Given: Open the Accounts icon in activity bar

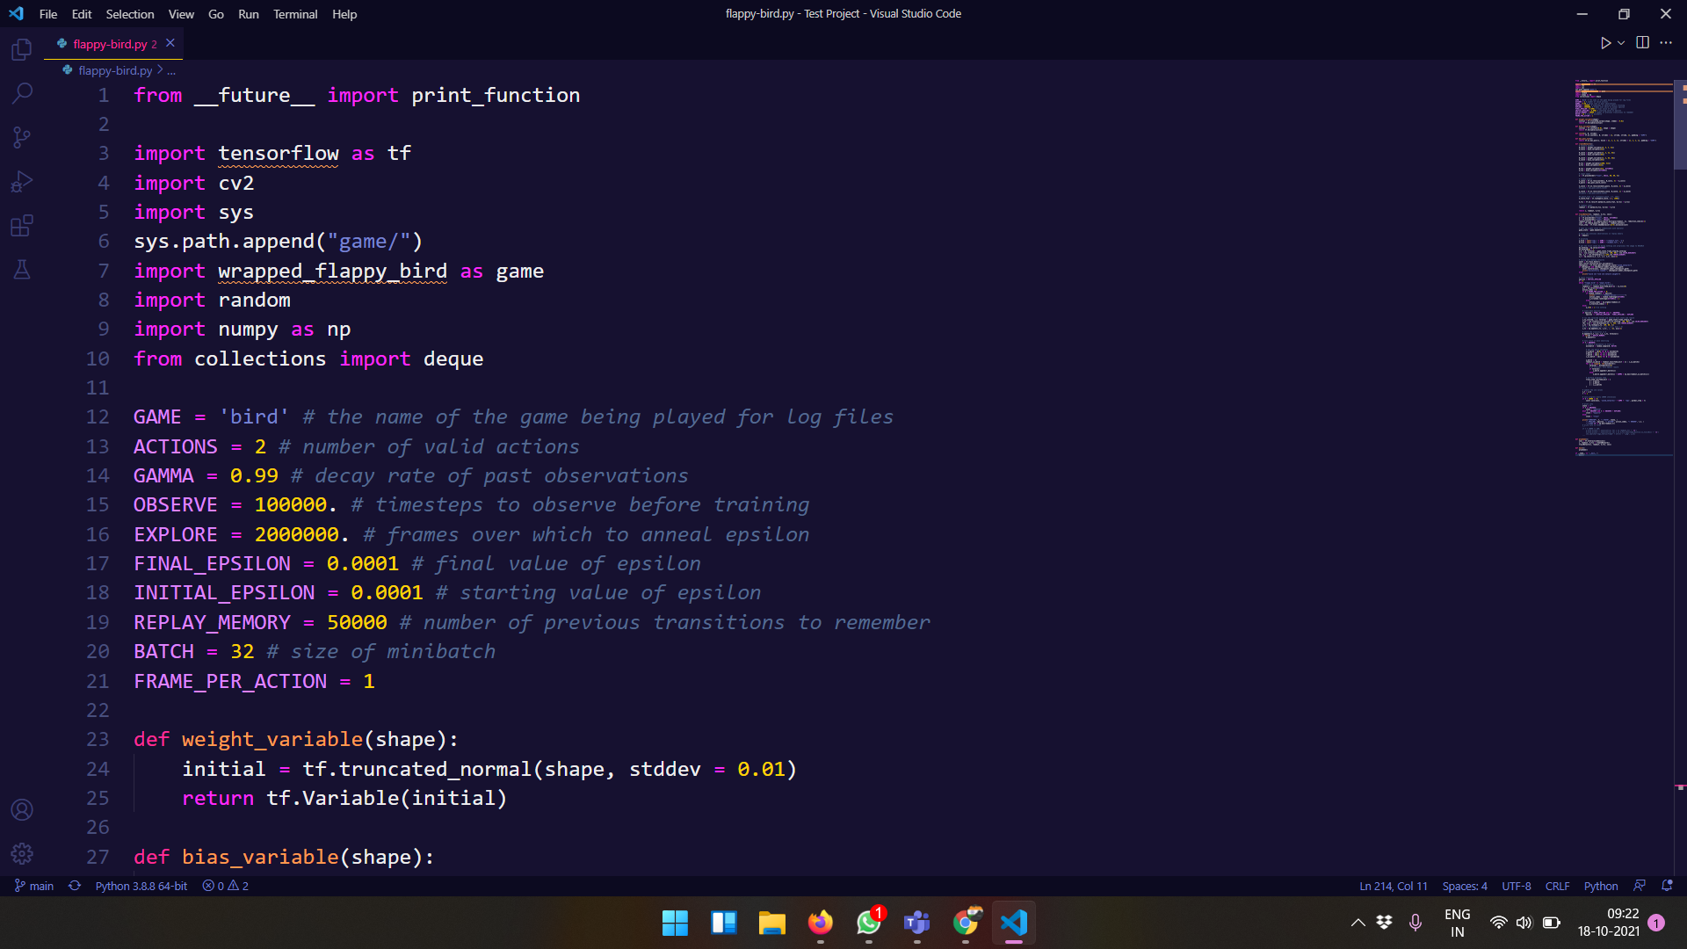Looking at the screenshot, I should (22, 809).
